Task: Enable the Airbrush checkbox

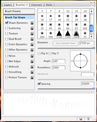Action: click(7, 67)
